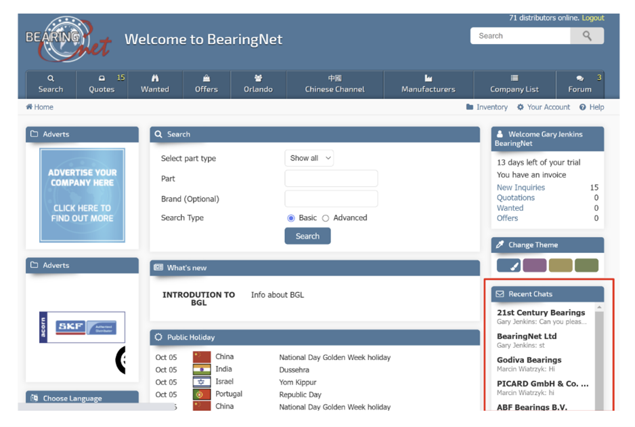635x427 pixels.
Task: Click the folder icon of the top Adverts panel
Action: [34, 134]
